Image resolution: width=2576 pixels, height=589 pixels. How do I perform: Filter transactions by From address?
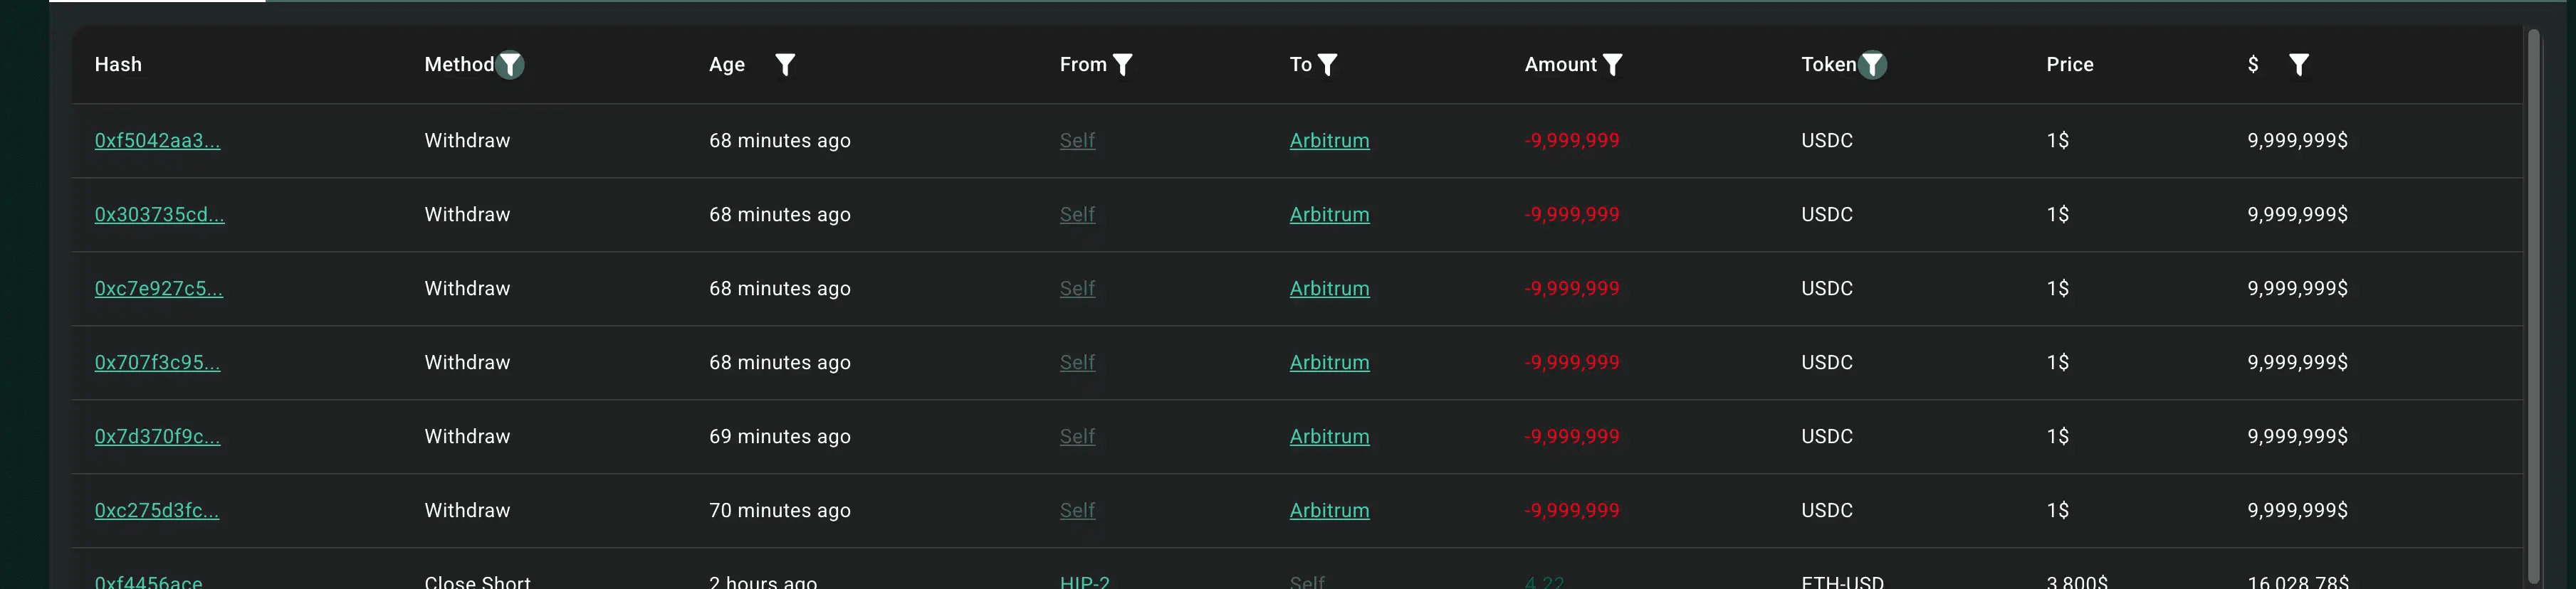[x=1123, y=65]
